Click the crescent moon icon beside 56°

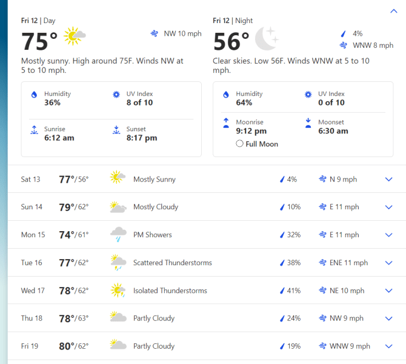click(x=267, y=38)
